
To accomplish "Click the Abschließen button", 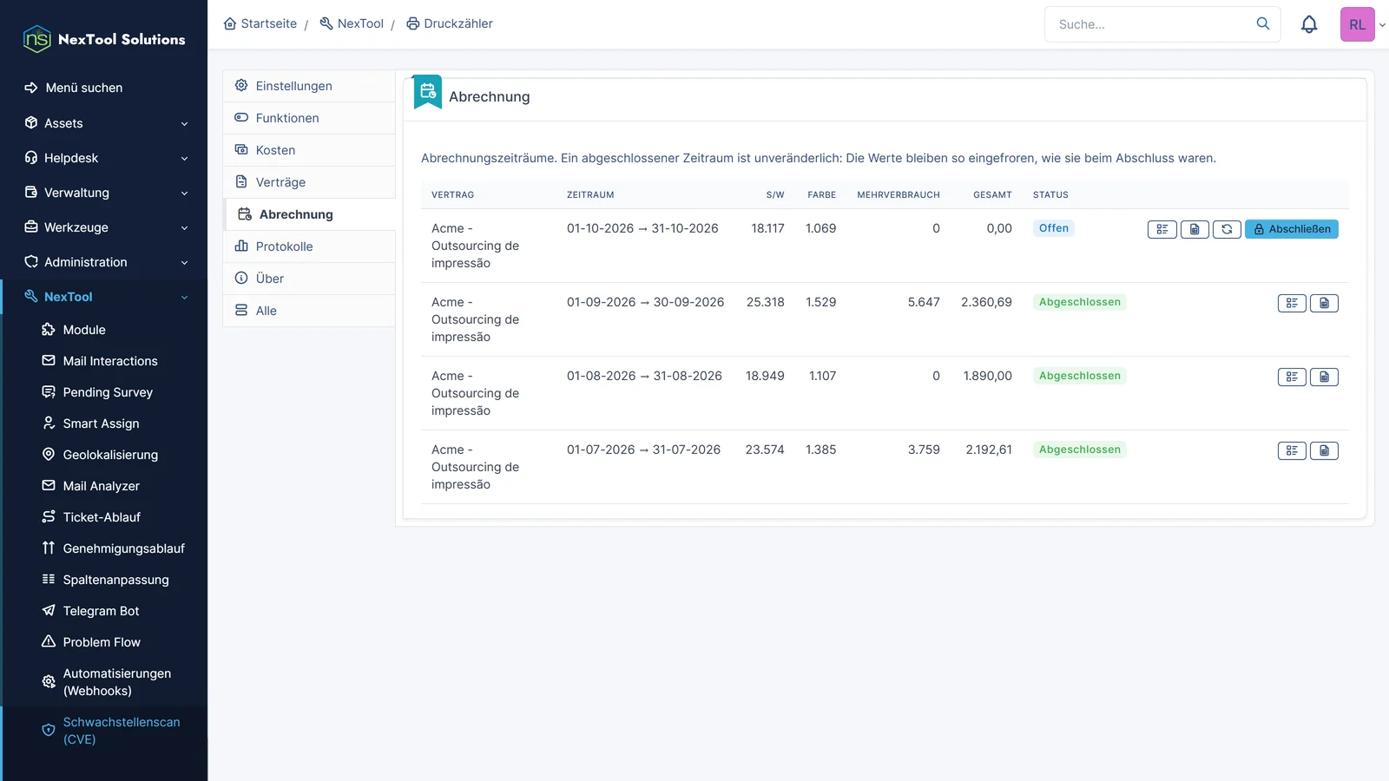I will click(1292, 229).
